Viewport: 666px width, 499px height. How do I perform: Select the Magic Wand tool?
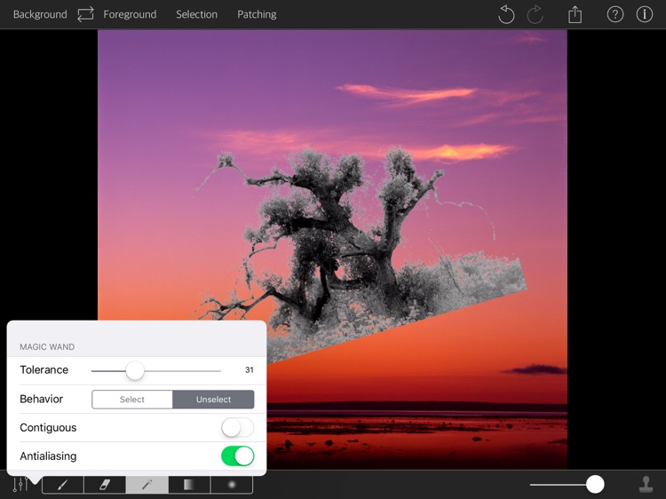pos(147,485)
